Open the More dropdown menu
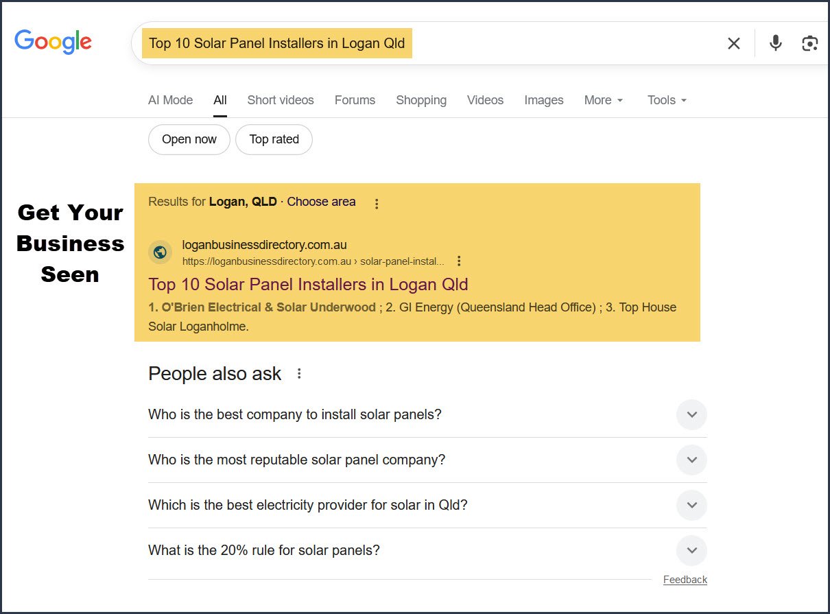The height and width of the screenshot is (614, 830). [604, 100]
